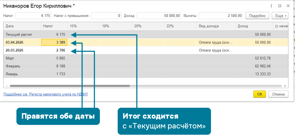This screenshot has width=295, height=138.
Task: Click the Доход column header
Action: tap(254, 26)
